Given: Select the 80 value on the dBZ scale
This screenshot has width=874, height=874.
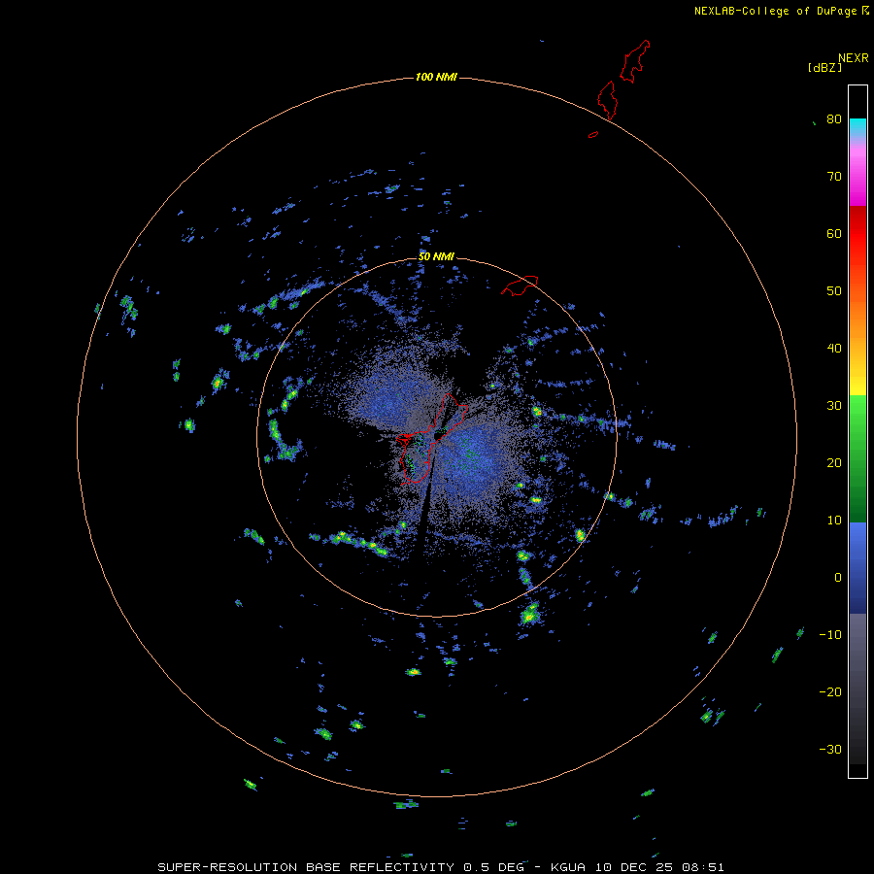Looking at the screenshot, I should 834,118.
